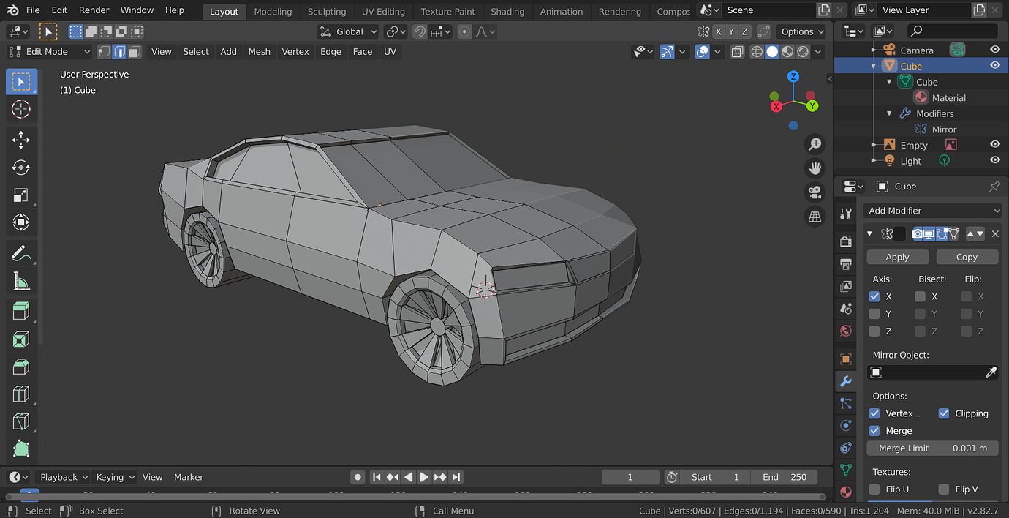Open the Add Modifier dropdown

[x=932, y=210]
